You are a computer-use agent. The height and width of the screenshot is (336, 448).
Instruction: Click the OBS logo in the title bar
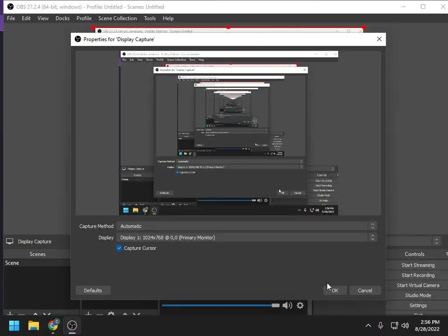click(10, 7)
